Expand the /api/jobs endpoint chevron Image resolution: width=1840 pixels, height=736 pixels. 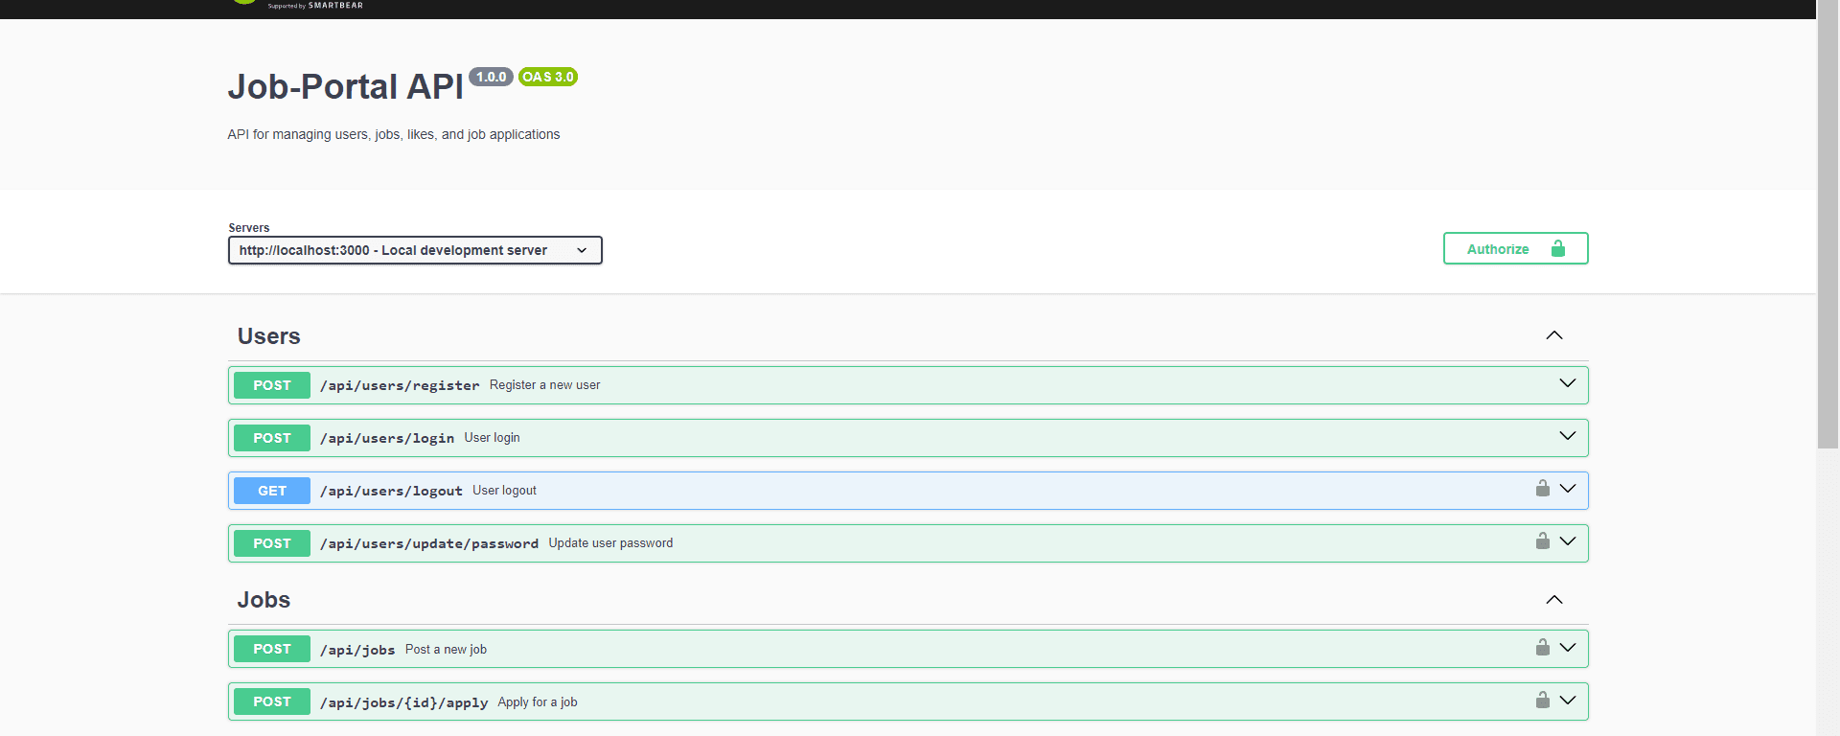[1568, 648]
